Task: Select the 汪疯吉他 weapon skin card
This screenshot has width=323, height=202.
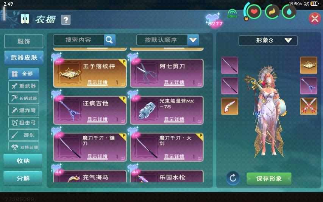Action: pyautogui.click(x=90, y=110)
